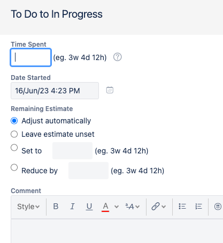The width and height of the screenshot is (223, 243).
Task: Expand the more formatting dropdown
Action: [133, 207]
